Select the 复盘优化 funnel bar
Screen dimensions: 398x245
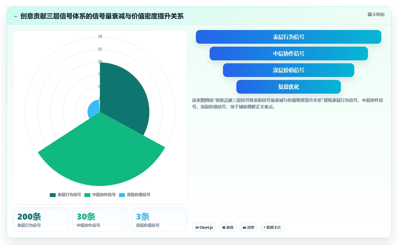click(x=289, y=87)
